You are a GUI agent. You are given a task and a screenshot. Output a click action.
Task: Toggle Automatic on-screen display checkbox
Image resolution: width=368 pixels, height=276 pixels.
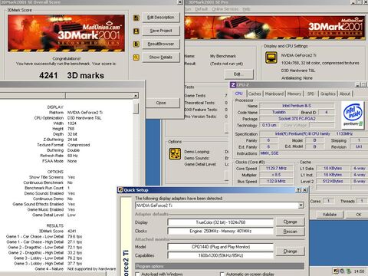[222, 274]
